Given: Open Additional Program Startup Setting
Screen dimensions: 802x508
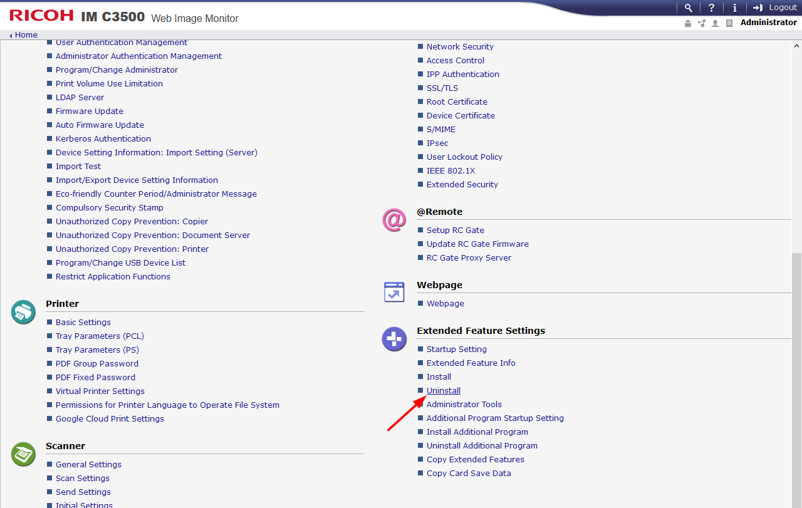Looking at the screenshot, I should (x=495, y=418).
